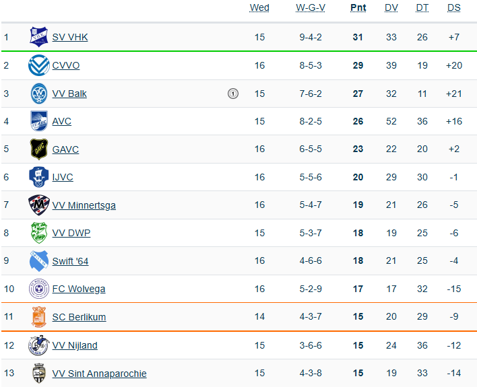Sort standings by DS goal difference
477x387 pixels.
454,8
